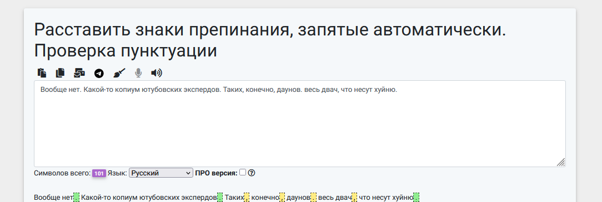The width and height of the screenshot is (602, 202).
Task: Click the 'Символов всего:' label
Action: point(62,173)
